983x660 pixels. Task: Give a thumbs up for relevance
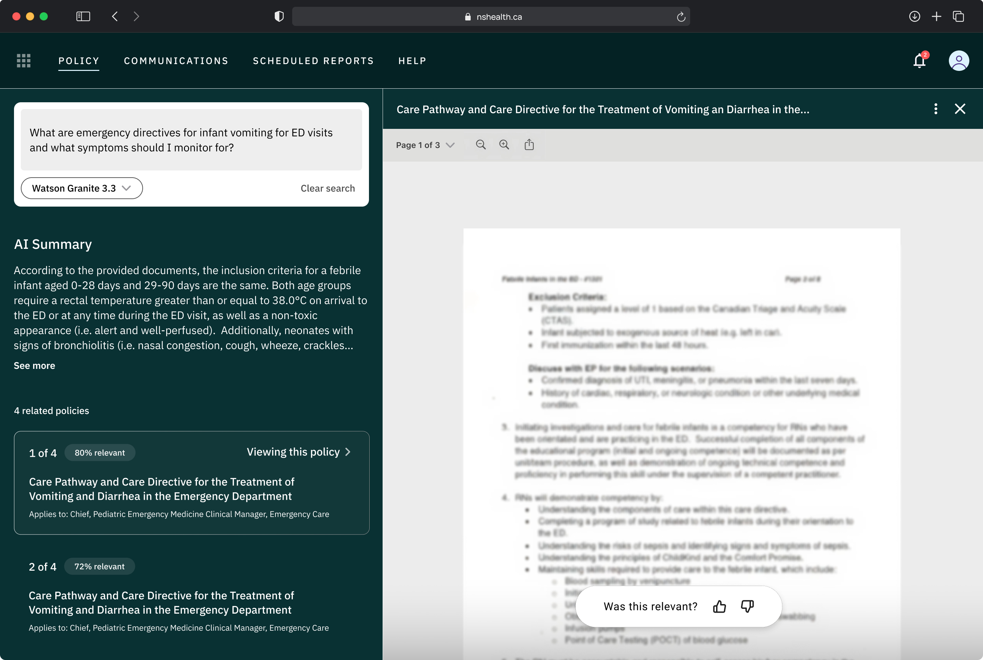click(x=719, y=606)
